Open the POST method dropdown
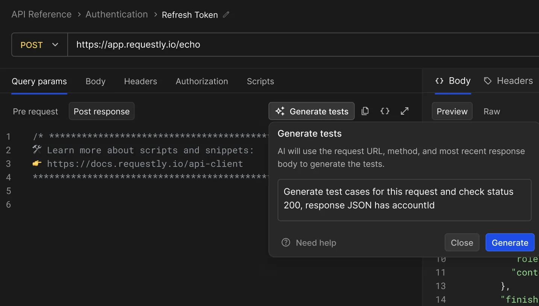539x306 pixels. [x=39, y=45]
